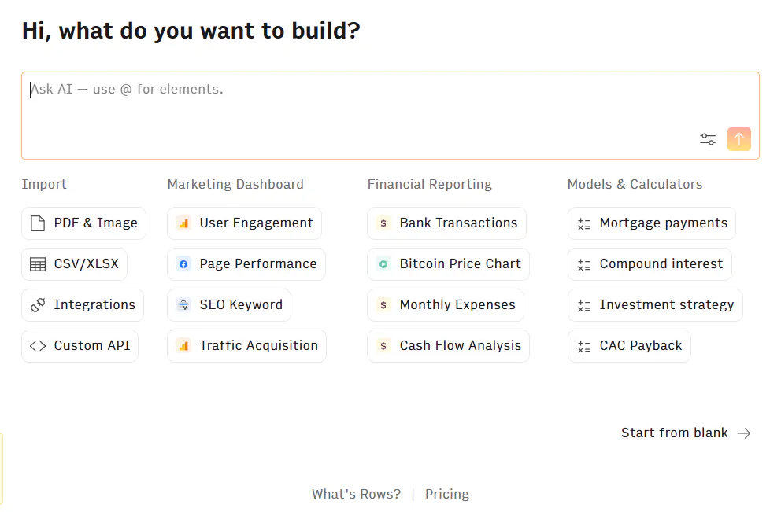Select the Traffic Acquisition template
Viewport: 781px width, 512px height.
tap(247, 346)
